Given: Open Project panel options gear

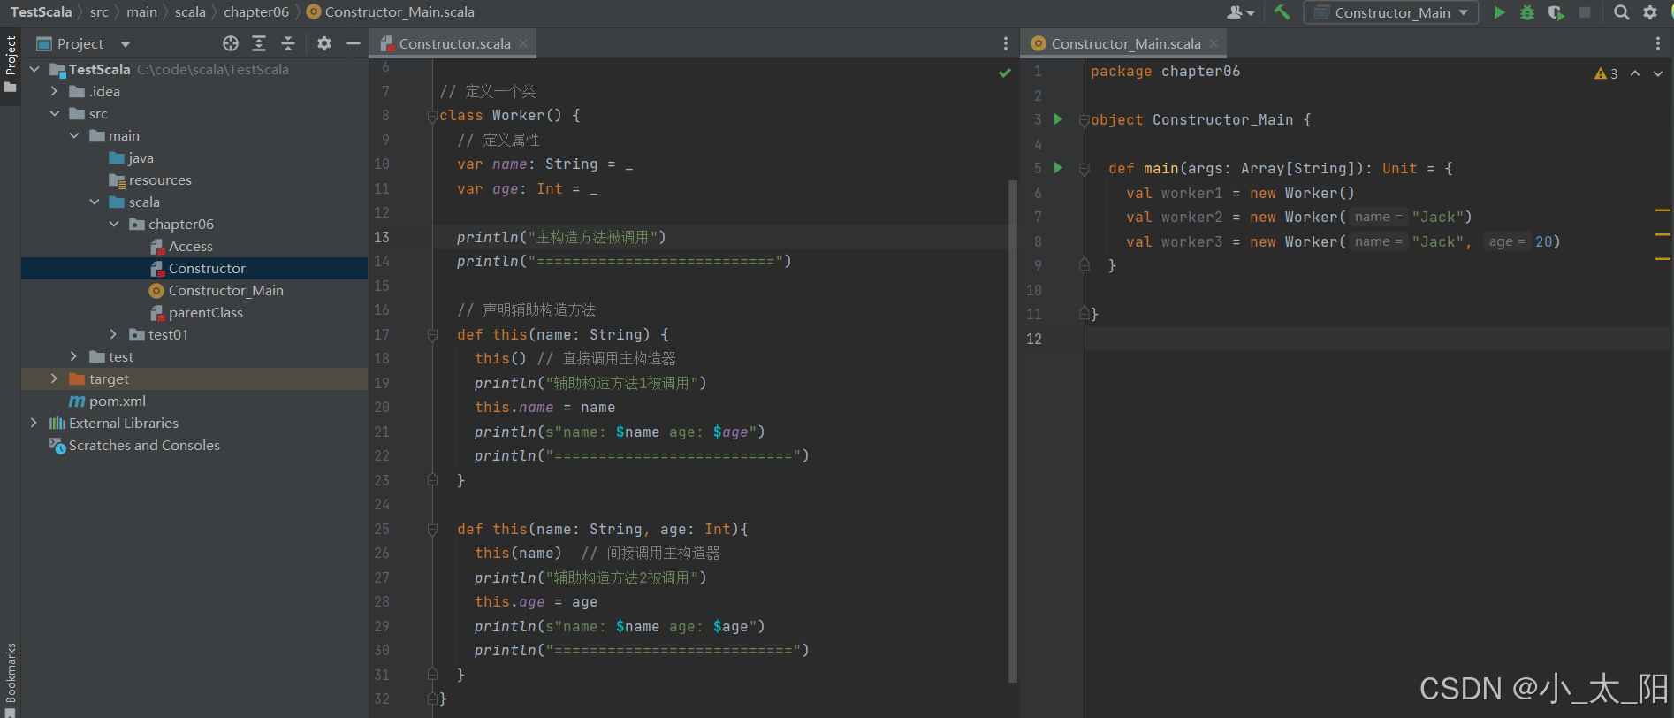Looking at the screenshot, I should [x=324, y=43].
